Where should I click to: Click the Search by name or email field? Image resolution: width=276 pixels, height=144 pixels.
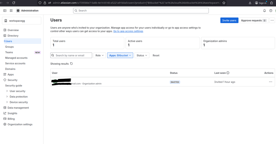(x=71, y=55)
